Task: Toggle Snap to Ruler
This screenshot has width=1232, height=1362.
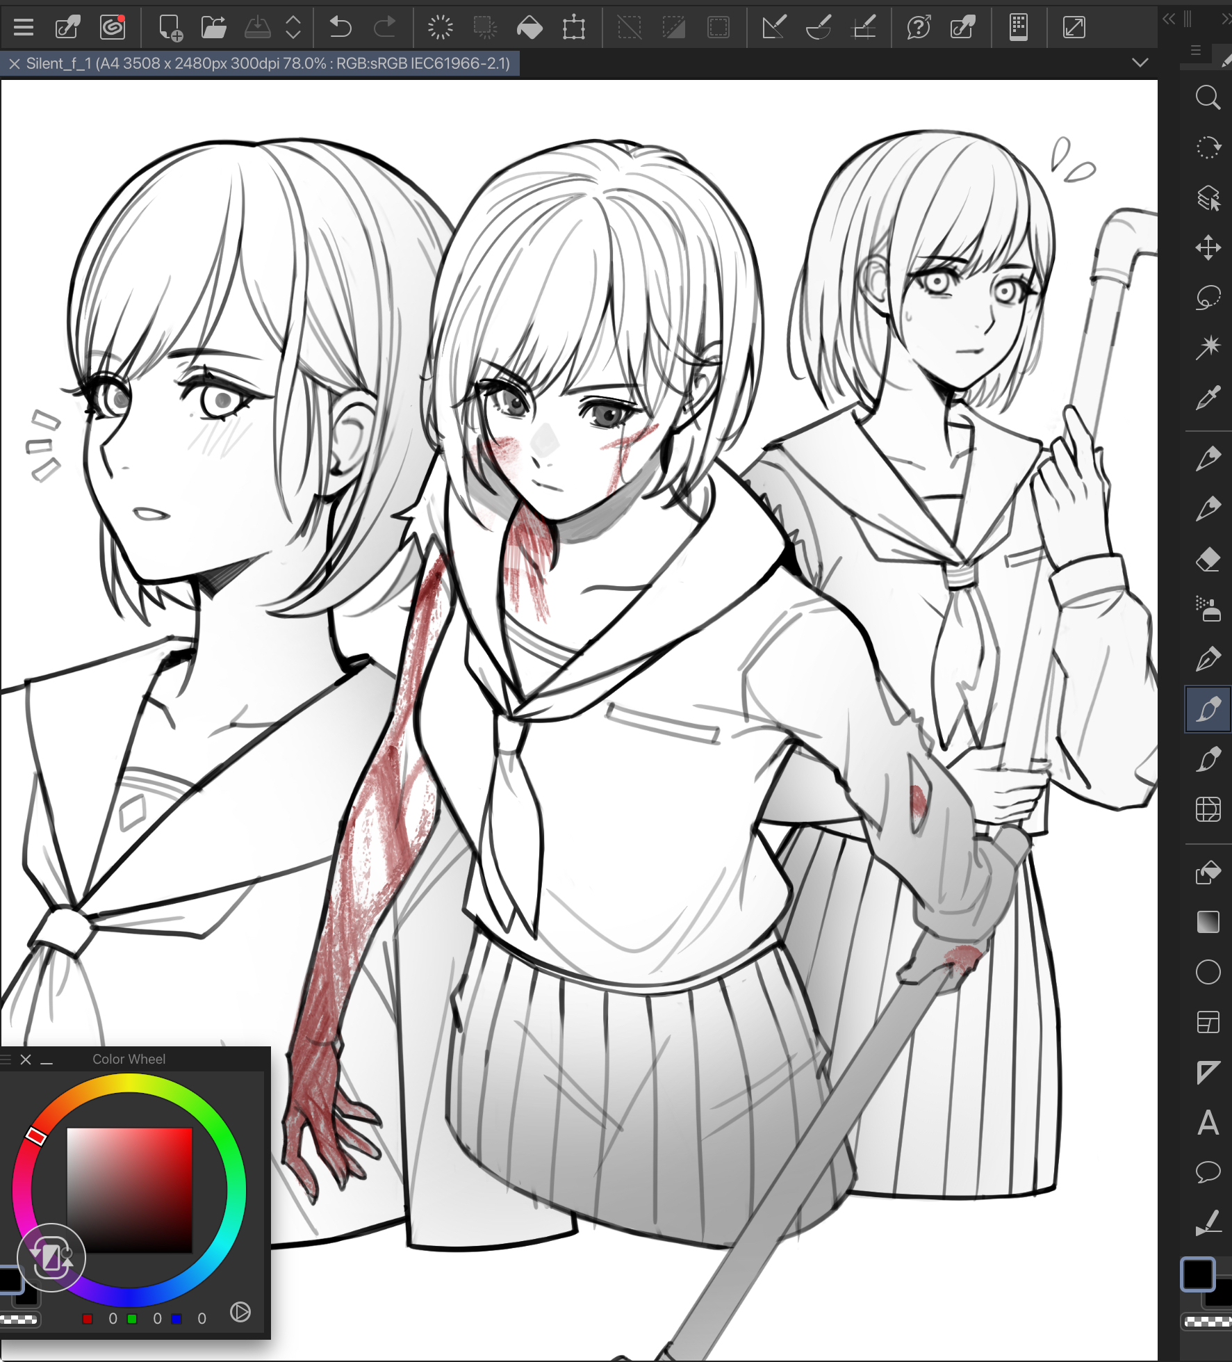Action: coord(774,28)
